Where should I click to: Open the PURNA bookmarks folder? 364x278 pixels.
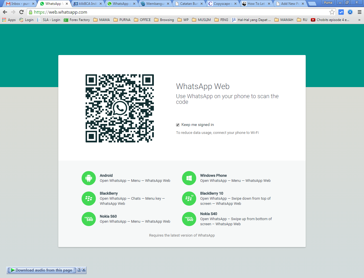point(122,20)
